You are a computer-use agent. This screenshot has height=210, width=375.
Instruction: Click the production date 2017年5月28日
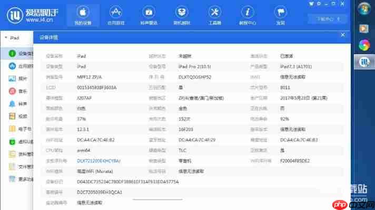click(303, 98)
